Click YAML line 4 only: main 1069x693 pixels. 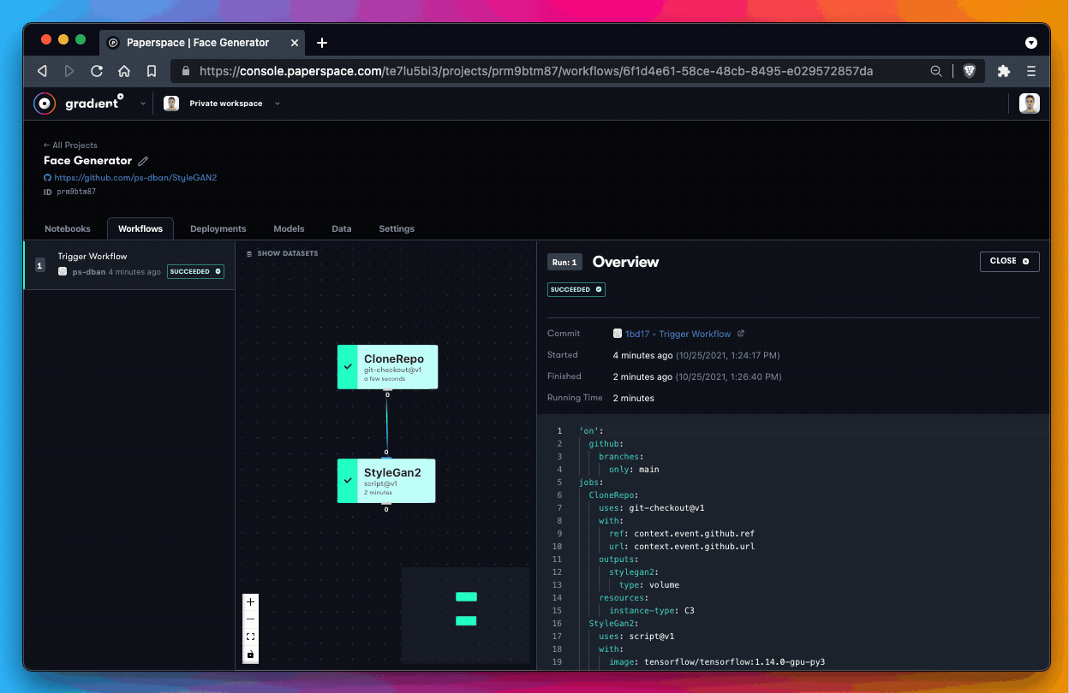coord(634,469)
